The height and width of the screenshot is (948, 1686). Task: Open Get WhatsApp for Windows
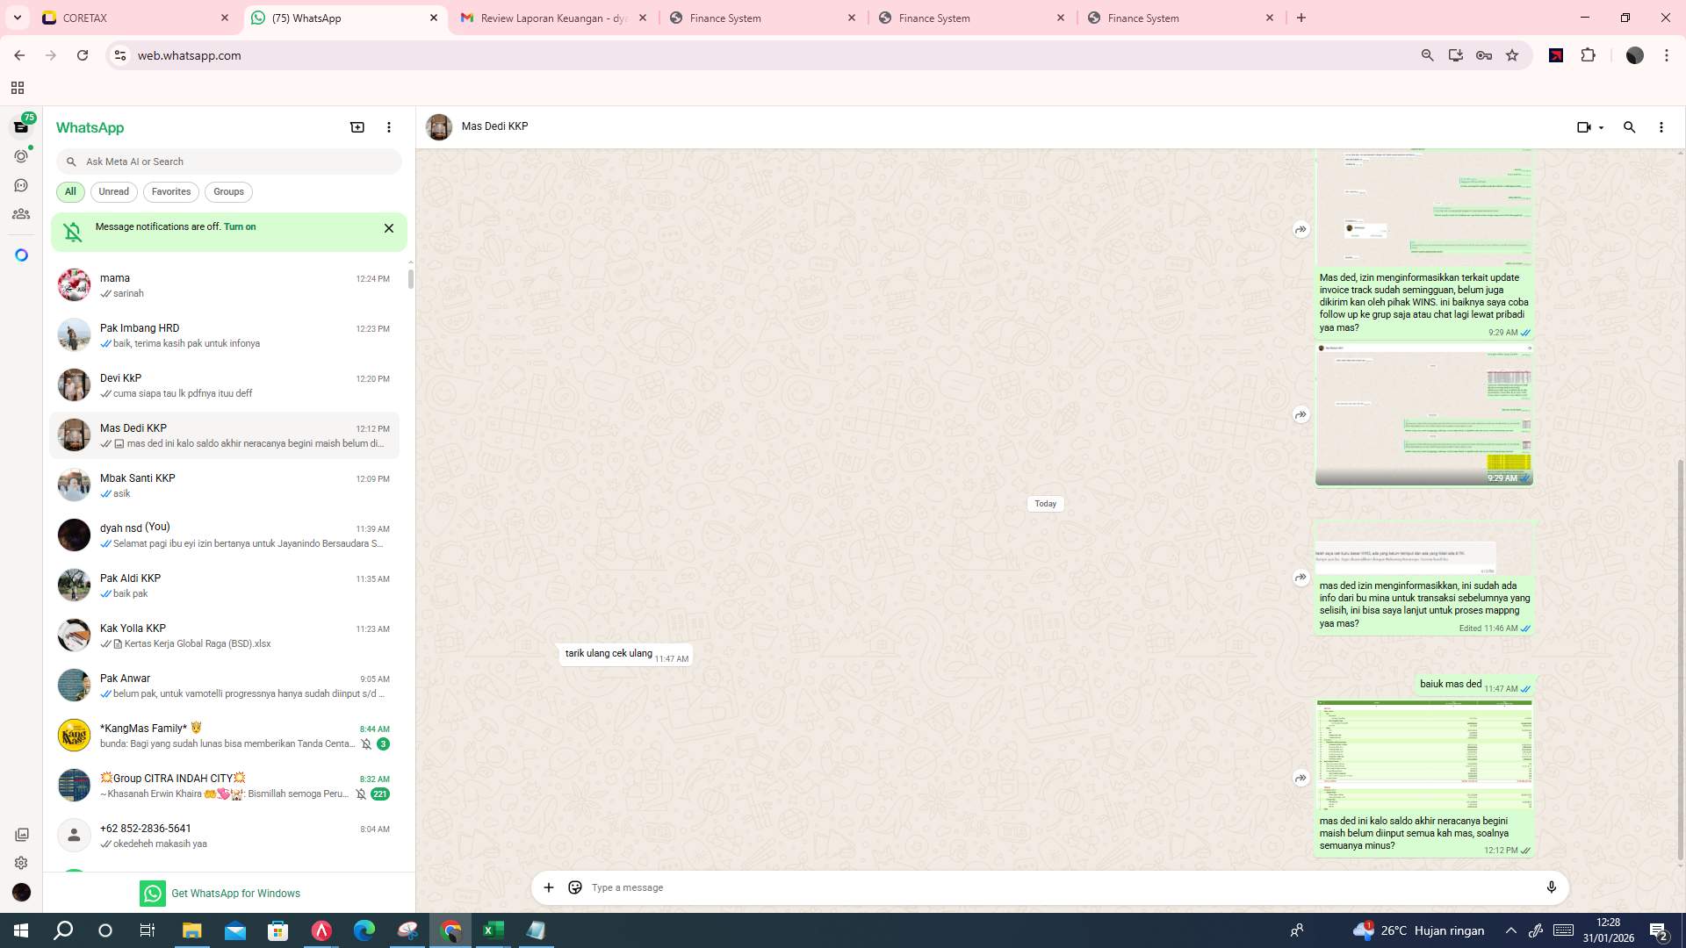point(235,893)
